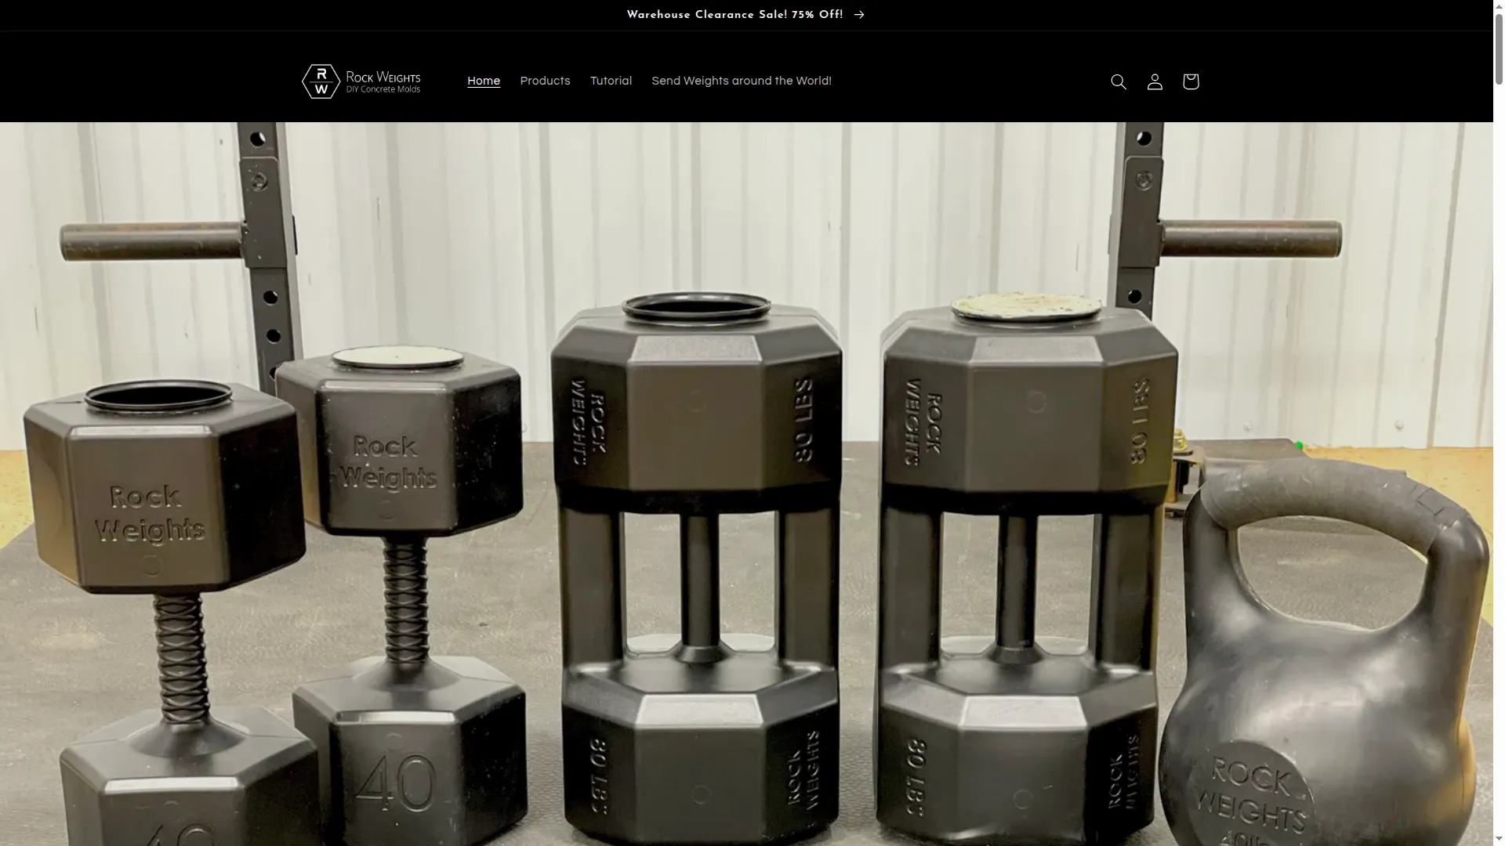1505x846 pixels.
Task: Open the Tutorial menu item
Action: click(x=611, y=81)
